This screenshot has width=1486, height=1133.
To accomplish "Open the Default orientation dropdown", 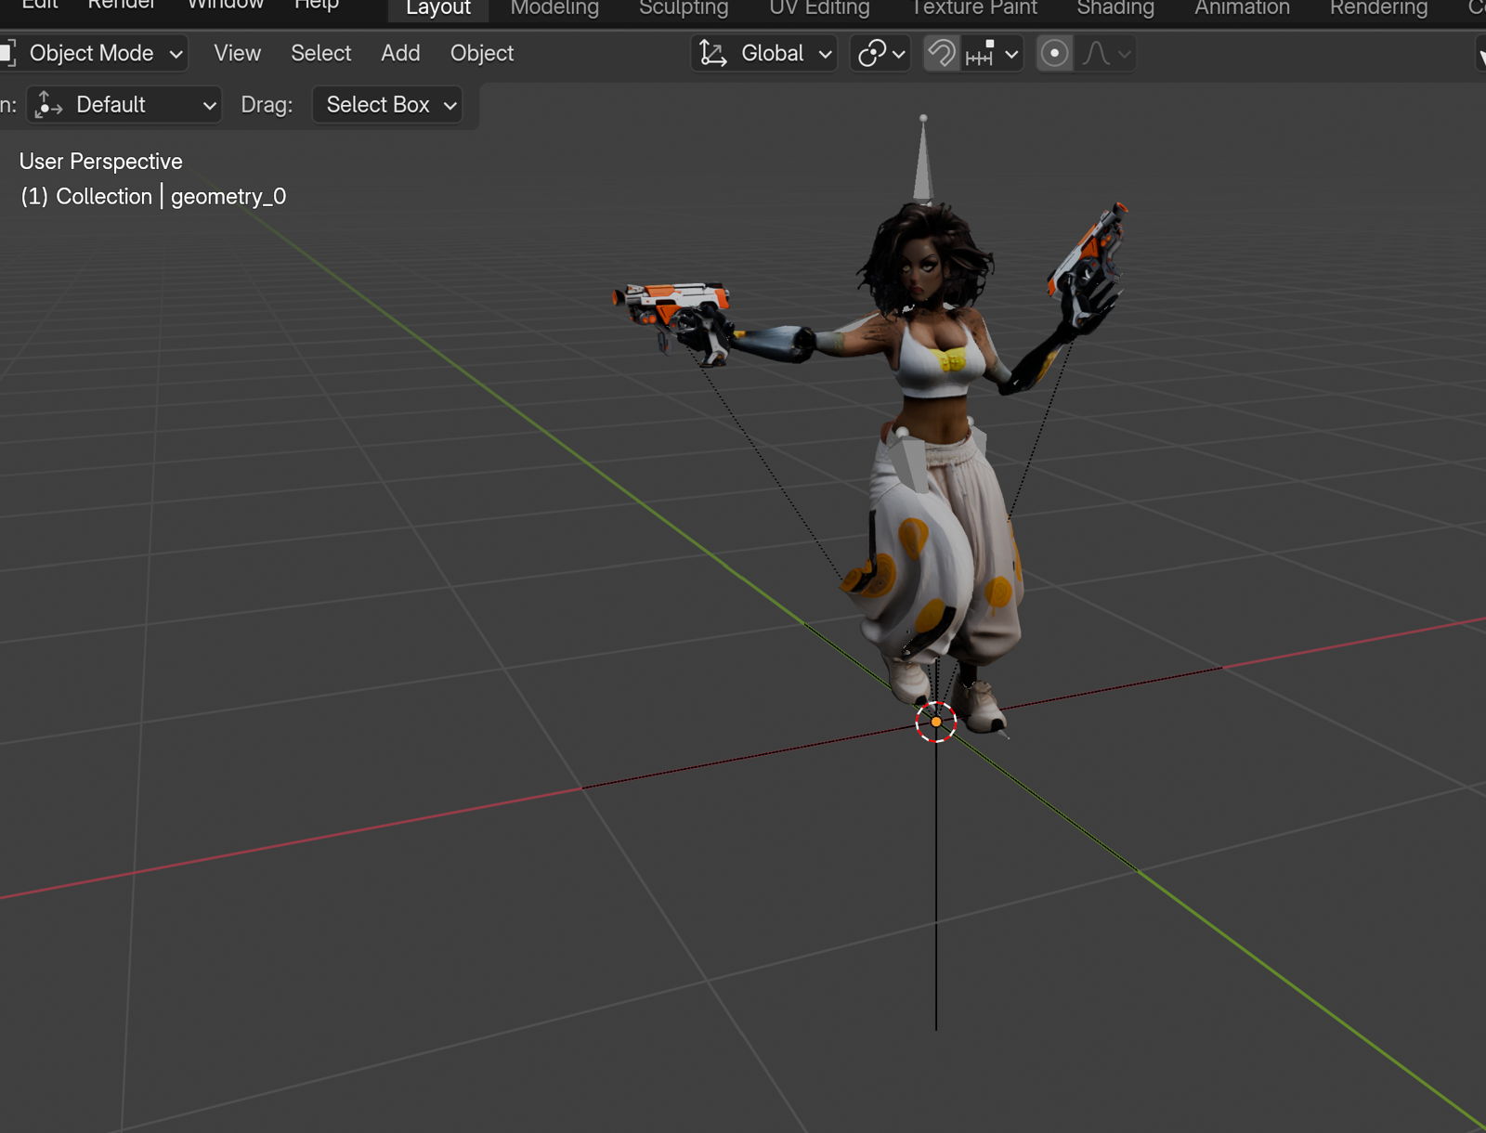I will click(124, 105).
